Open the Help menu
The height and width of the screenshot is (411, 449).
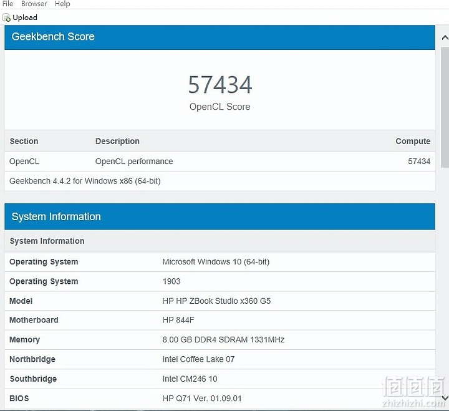[x=62, y=4]
